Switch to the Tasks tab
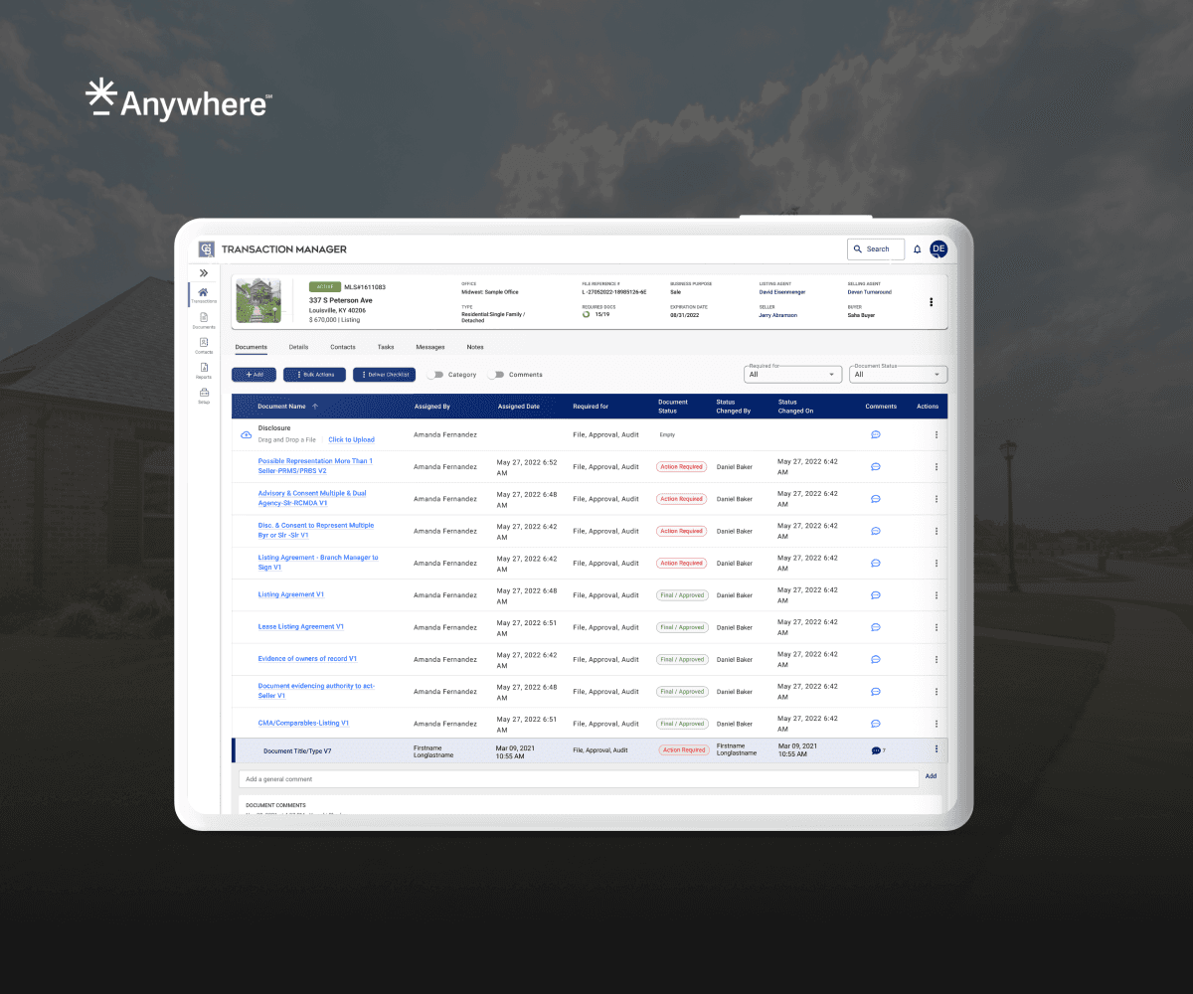 (386, 347)
